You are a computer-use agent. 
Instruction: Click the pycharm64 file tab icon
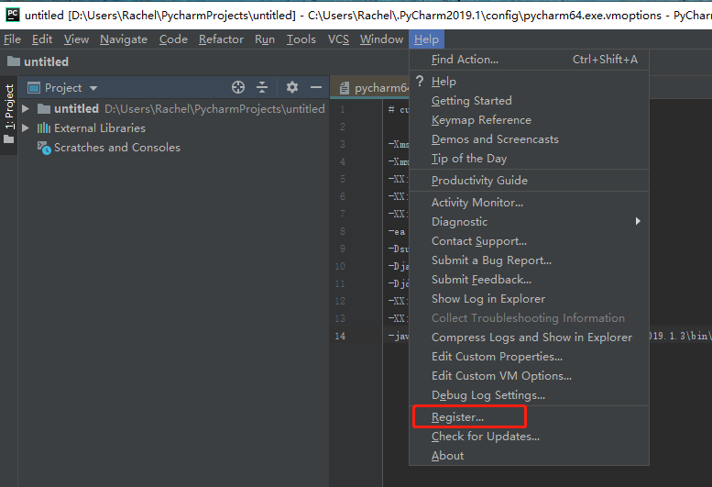tap(345, 88)
